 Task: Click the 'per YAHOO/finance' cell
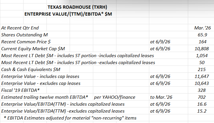[x=115, y=97]
